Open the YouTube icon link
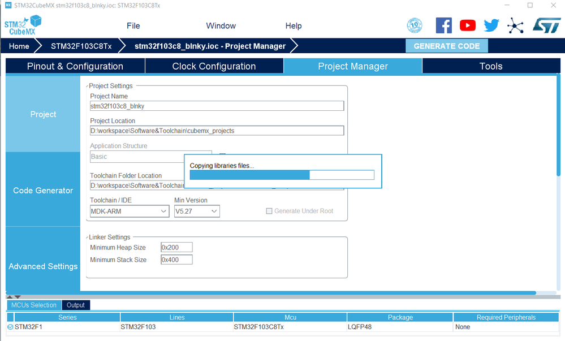 (x=467, y=25)
